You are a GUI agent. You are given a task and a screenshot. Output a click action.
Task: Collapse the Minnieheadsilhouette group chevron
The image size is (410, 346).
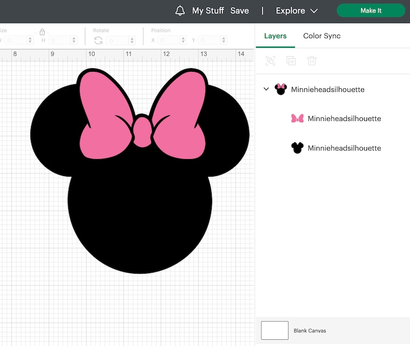coord(266,89)
